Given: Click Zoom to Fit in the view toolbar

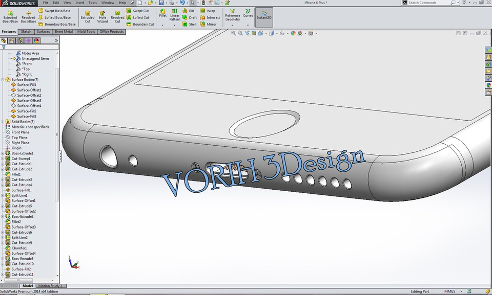Looking at the screenshot, I should 233,33.
